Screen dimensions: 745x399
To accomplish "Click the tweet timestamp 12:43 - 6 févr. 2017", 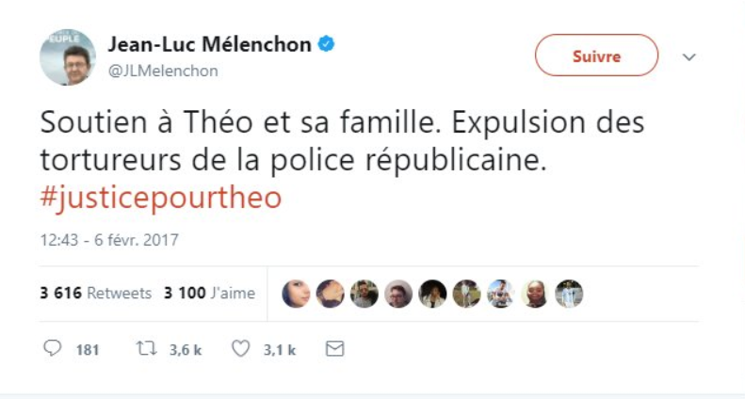I will pos(108,240).
